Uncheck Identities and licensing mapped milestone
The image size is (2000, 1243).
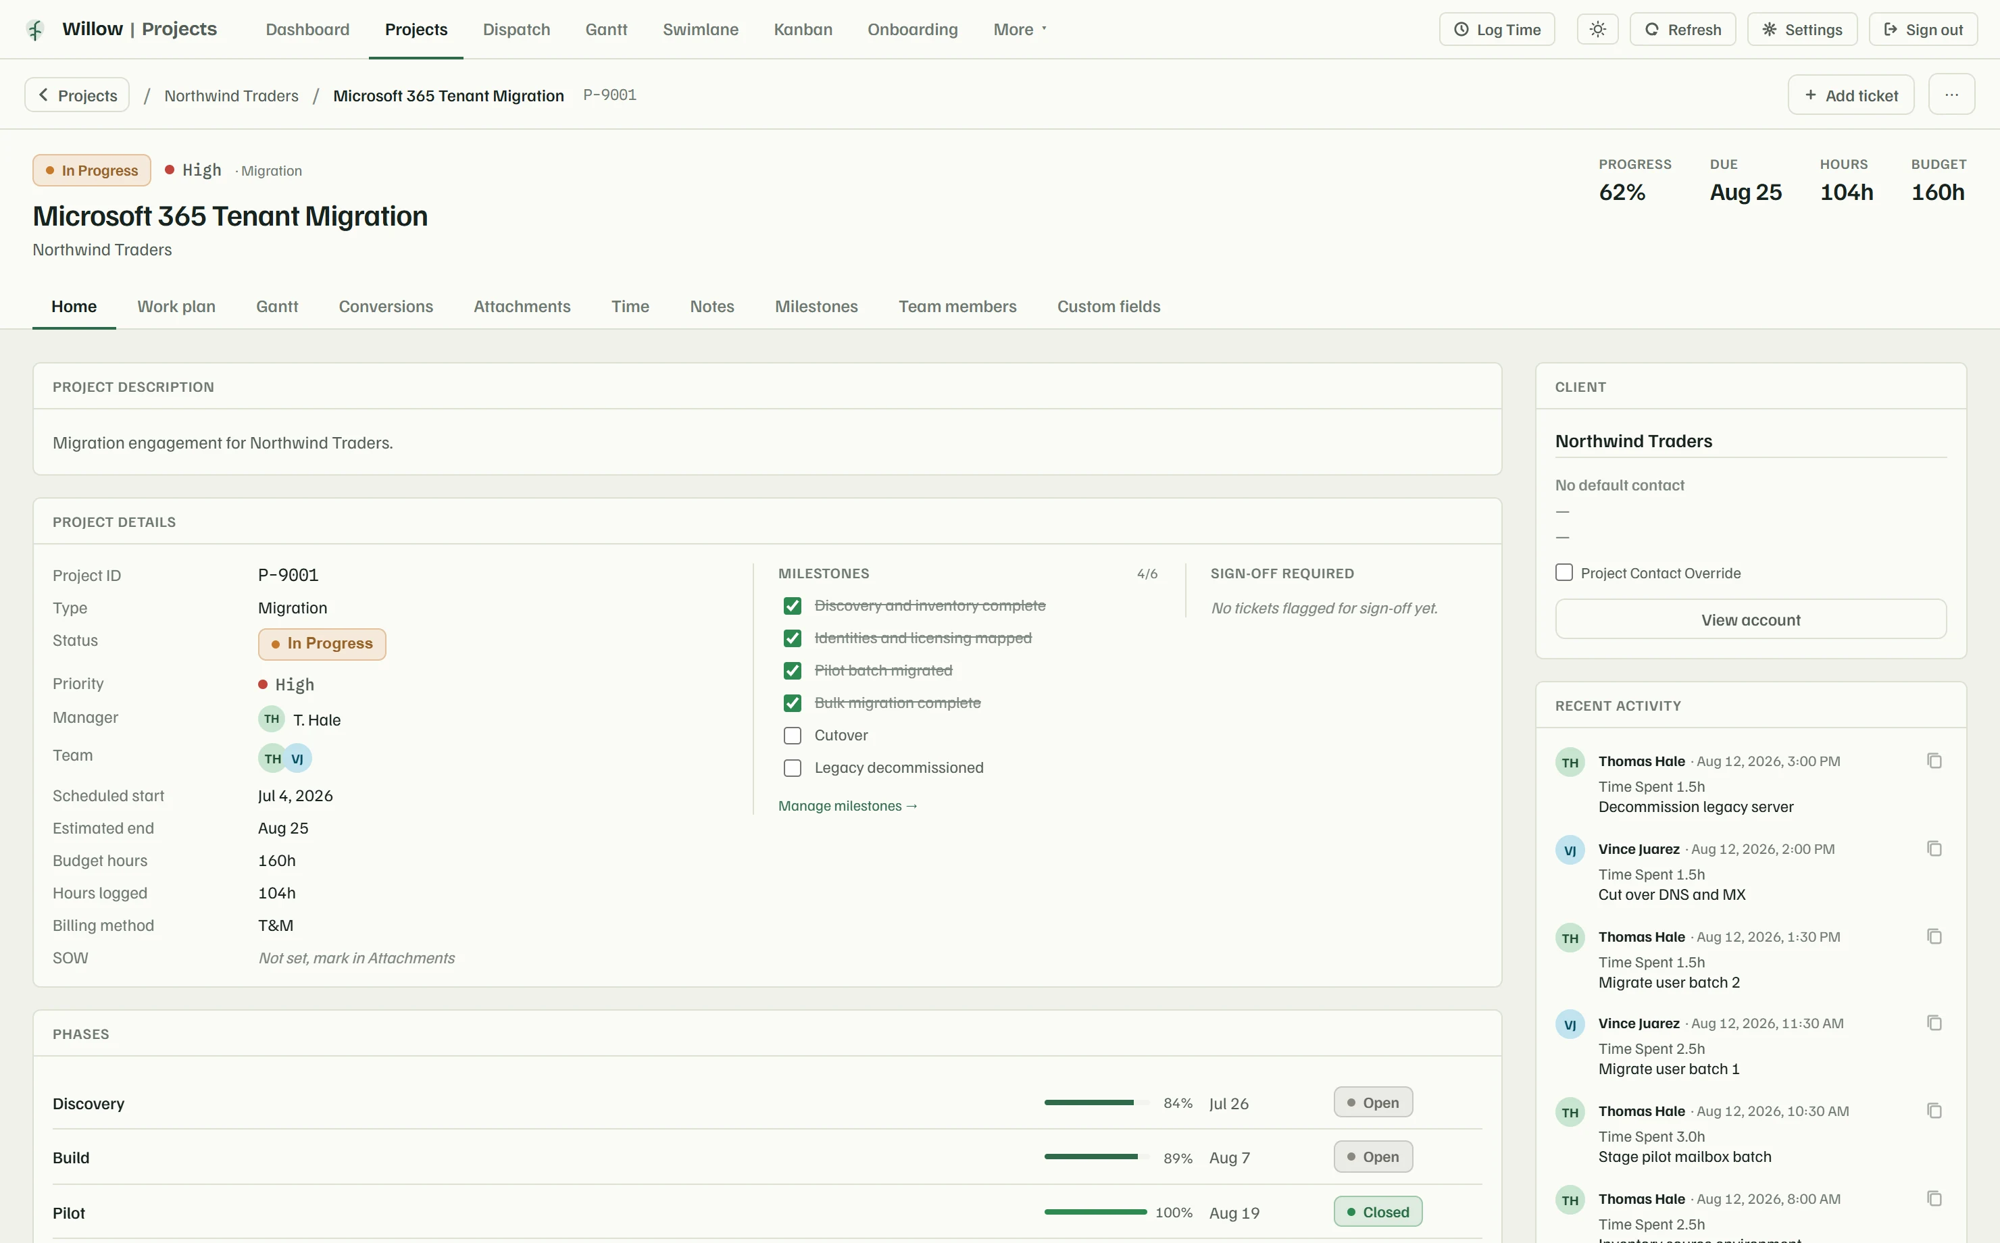click(x=793, y=639)
